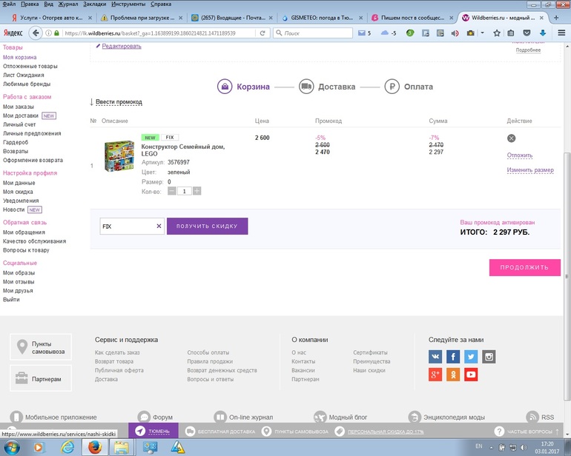Open the Закладки menu

[x=94, y=4]
